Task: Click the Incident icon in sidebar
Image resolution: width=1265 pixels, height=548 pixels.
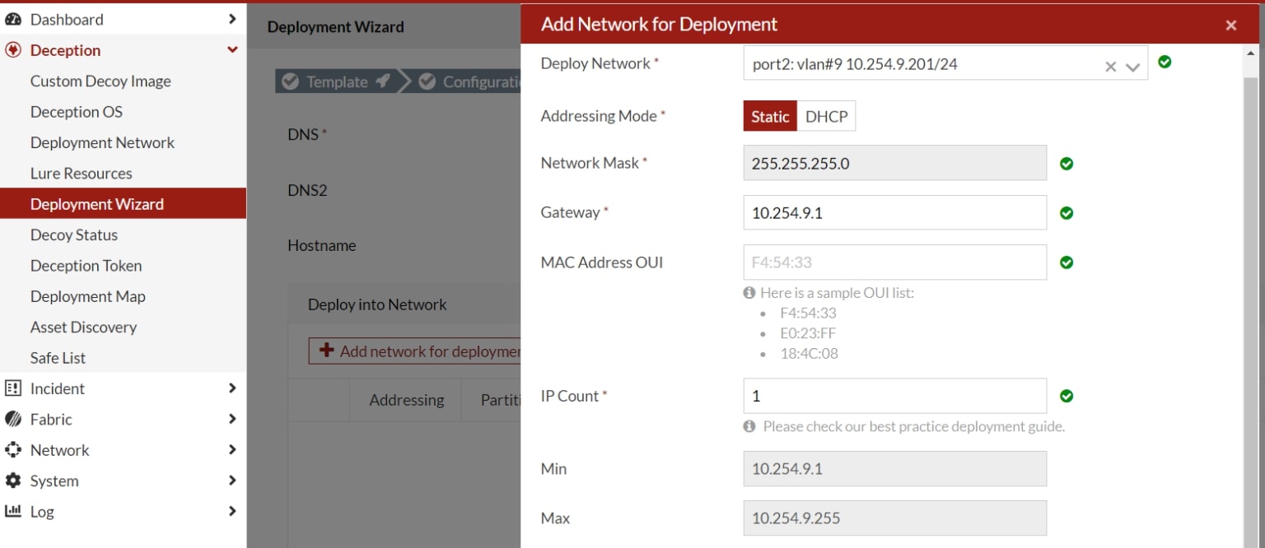Action: coord(13,388)
